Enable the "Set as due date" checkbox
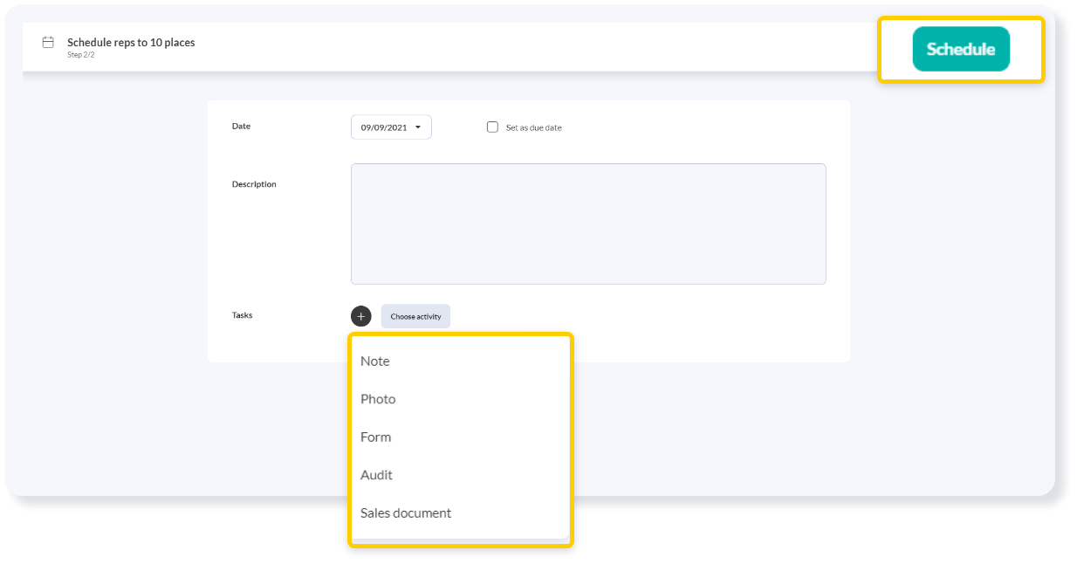Screen dimensions: 1077x564 click(x=492, y=127)
